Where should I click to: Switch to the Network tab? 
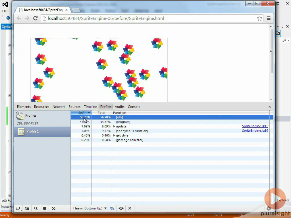point(59,107)
